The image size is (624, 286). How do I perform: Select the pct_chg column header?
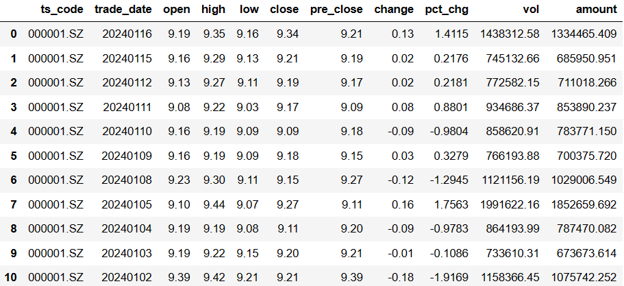[447, 10]
